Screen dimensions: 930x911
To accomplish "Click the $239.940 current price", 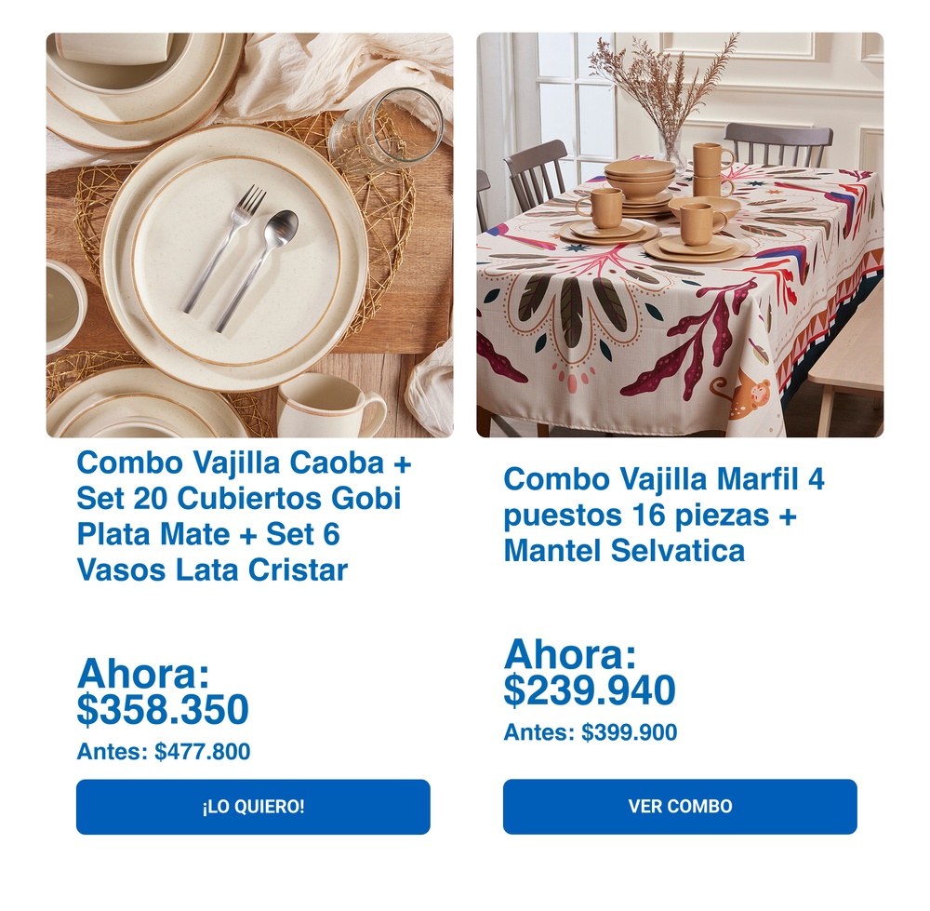I will (x=590, y=691).
